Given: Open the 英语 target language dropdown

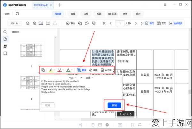Looking at the screenshot, I should pos(90,78).
